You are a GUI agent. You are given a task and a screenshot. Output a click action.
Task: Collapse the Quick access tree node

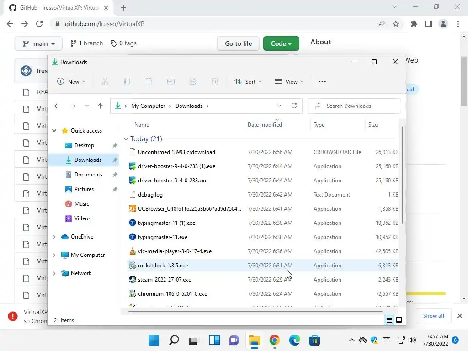point(54,130)
